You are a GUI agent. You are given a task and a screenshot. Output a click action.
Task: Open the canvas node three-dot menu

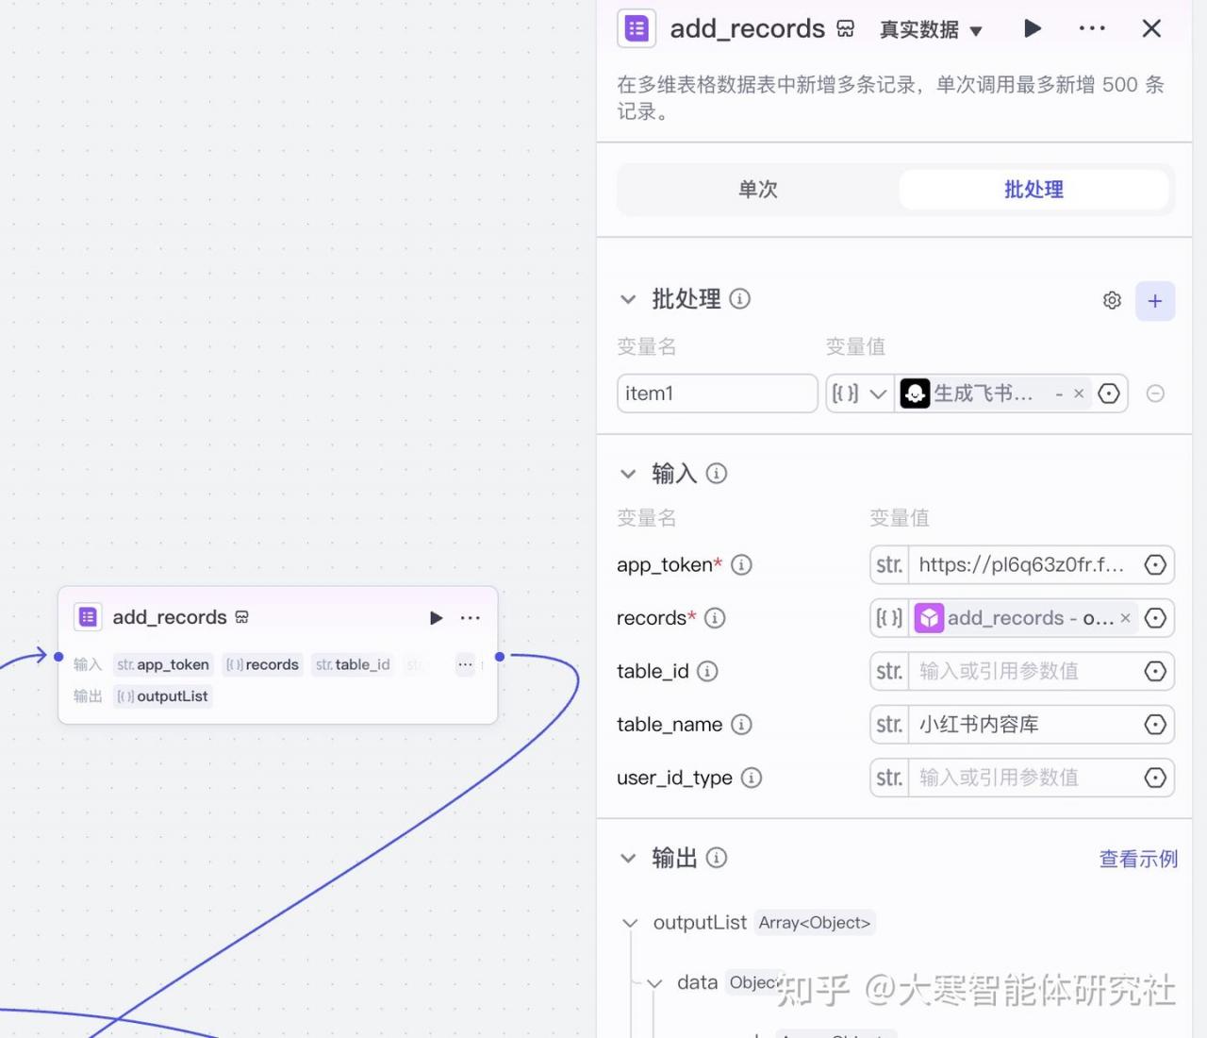click(471, 618)
